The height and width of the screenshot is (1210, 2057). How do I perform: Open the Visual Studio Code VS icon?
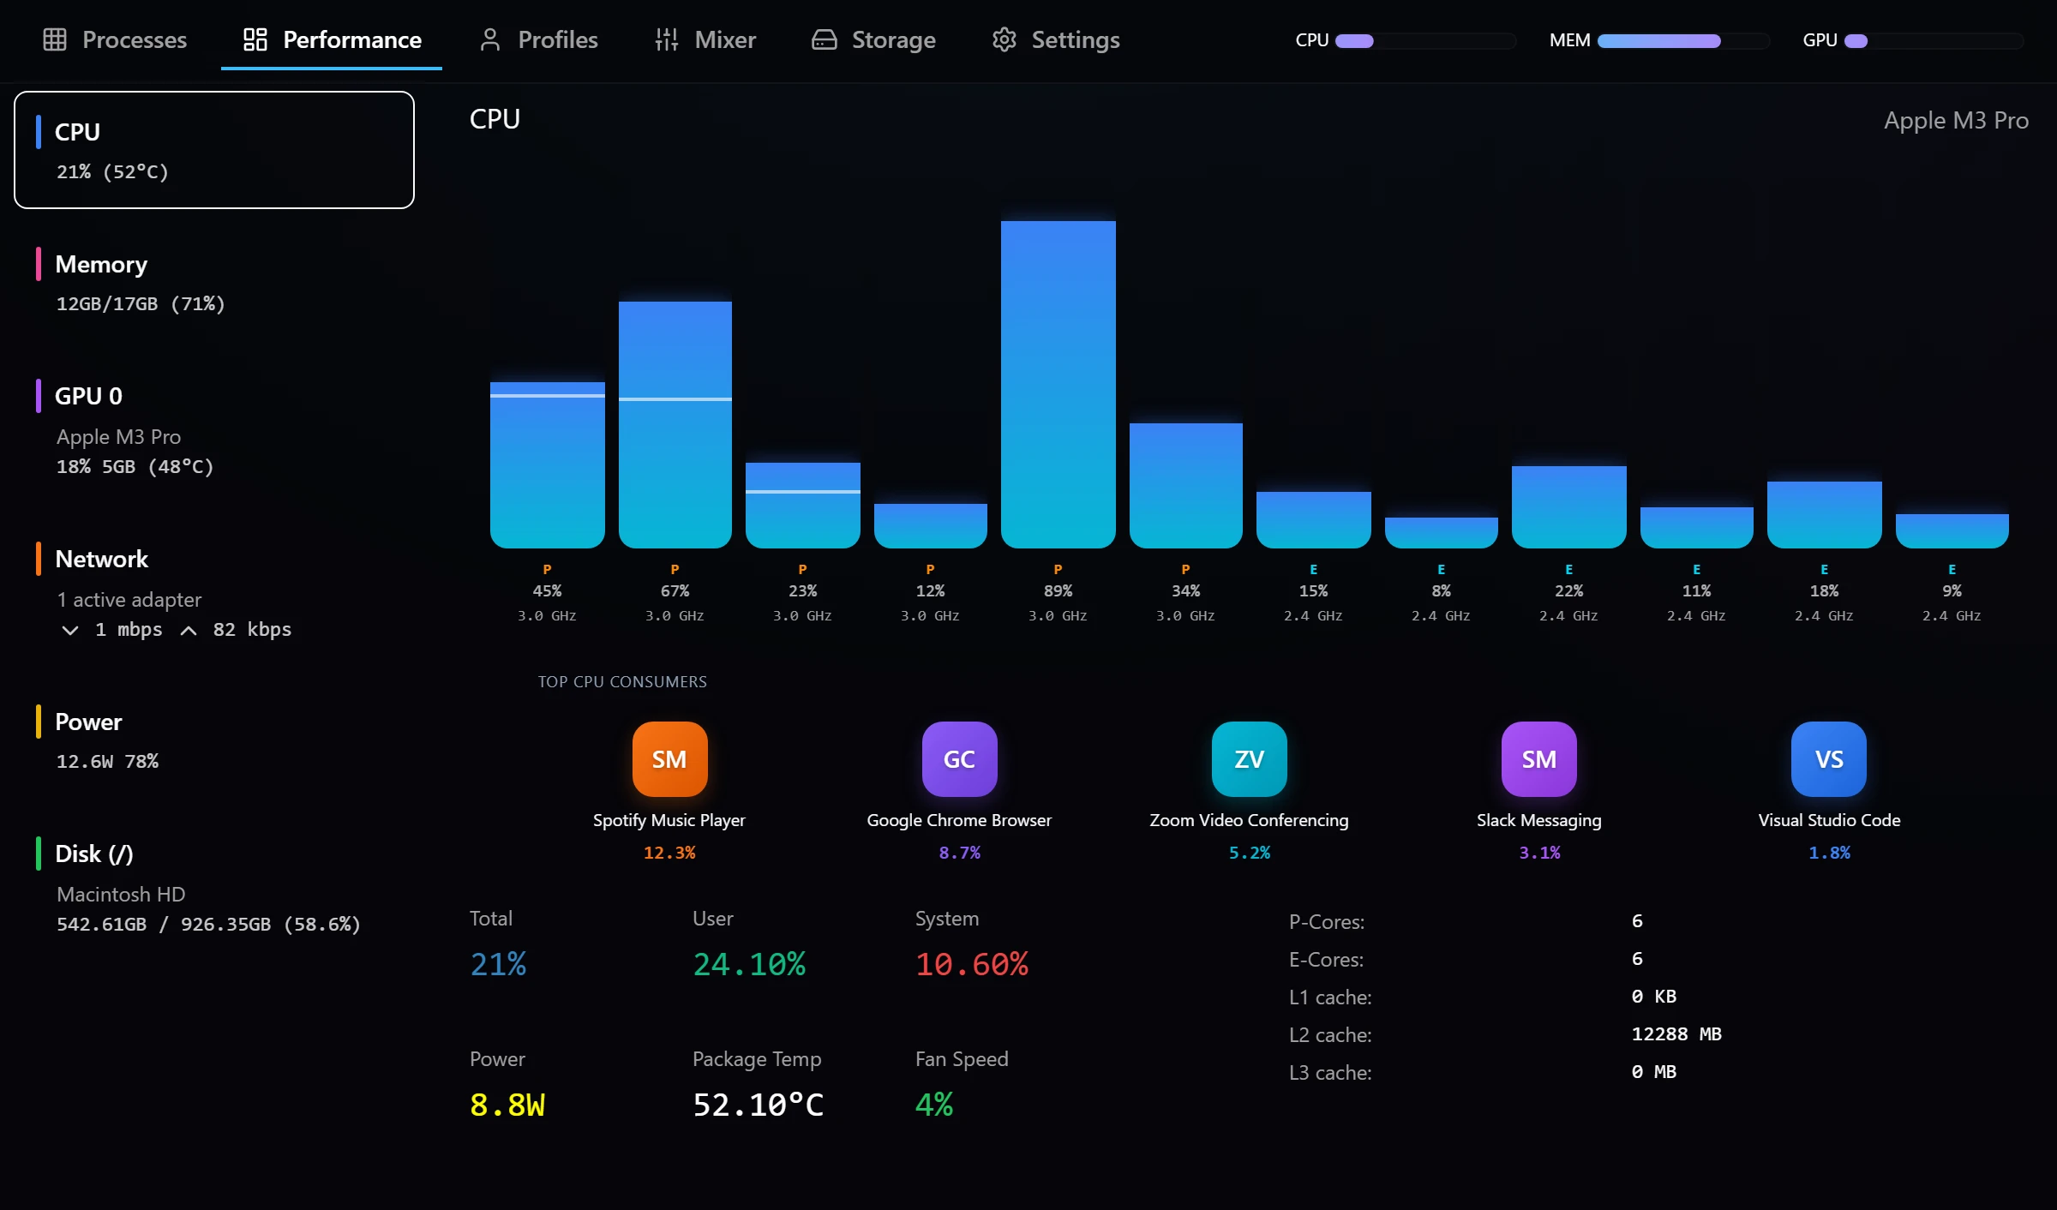tap(1829, 759)
